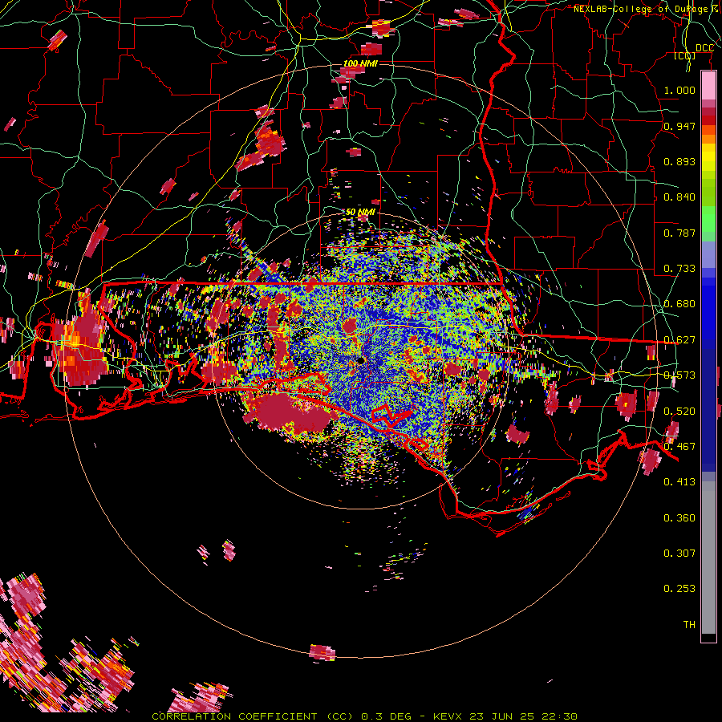Click the NEXLAB-College of DuPage label
This screenshot has width=722, height=722.
(647, 9)
